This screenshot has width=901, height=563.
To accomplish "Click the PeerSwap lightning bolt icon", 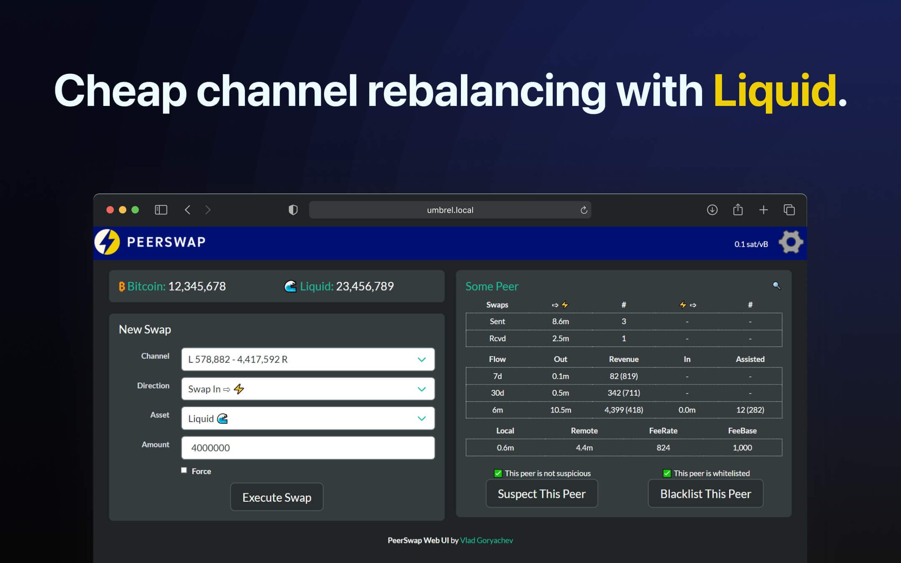I will tap(109, 242).
